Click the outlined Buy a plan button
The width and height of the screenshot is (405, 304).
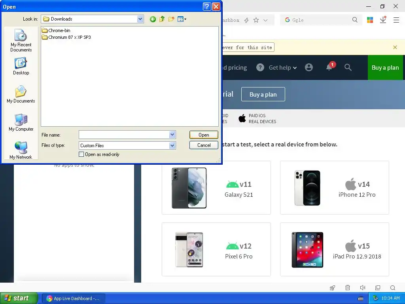[x=263, y=94]
